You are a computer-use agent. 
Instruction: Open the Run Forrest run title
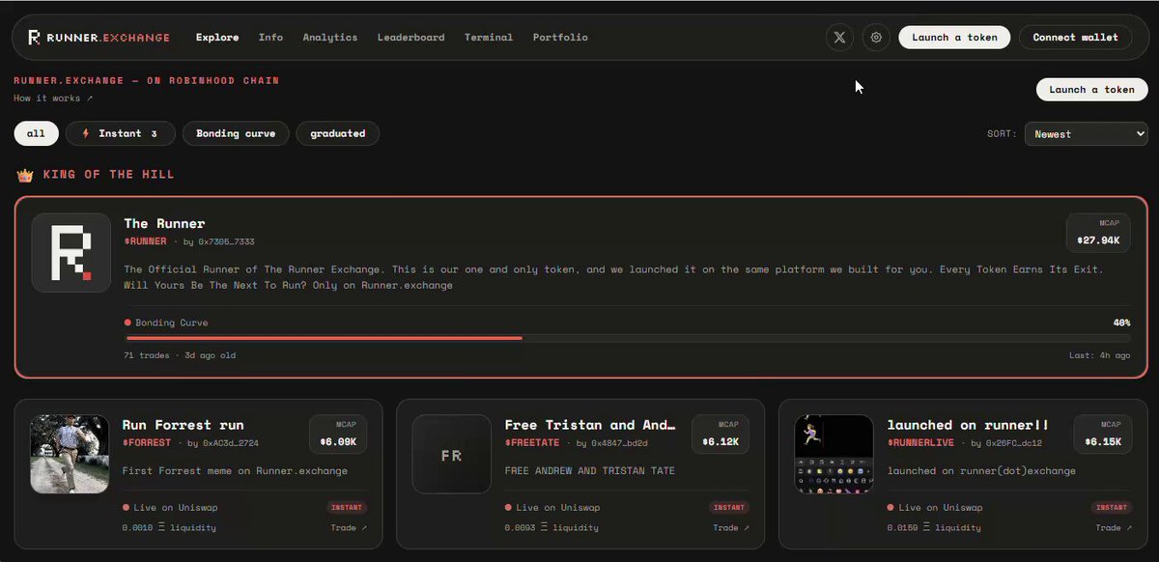click(x=183, y=425)
